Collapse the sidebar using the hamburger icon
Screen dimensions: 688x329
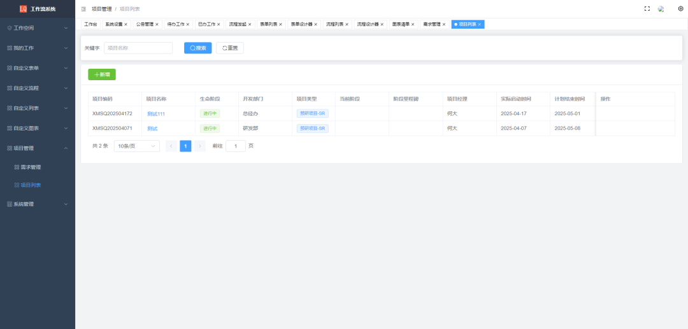pyautogui.click(x=83, y=9)
